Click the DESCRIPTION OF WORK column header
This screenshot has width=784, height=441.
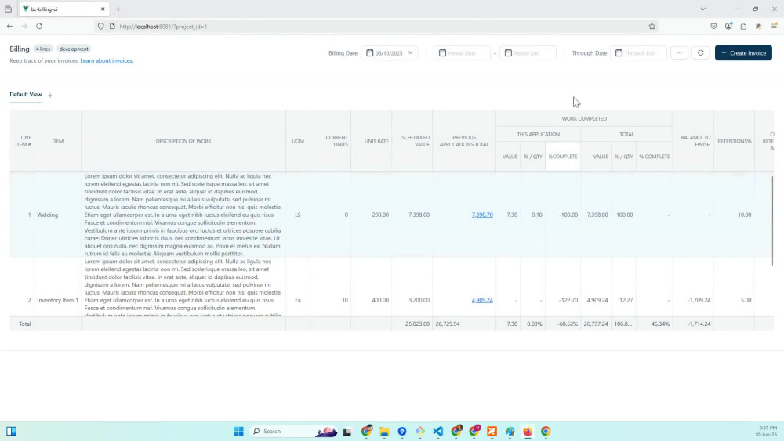183,141
